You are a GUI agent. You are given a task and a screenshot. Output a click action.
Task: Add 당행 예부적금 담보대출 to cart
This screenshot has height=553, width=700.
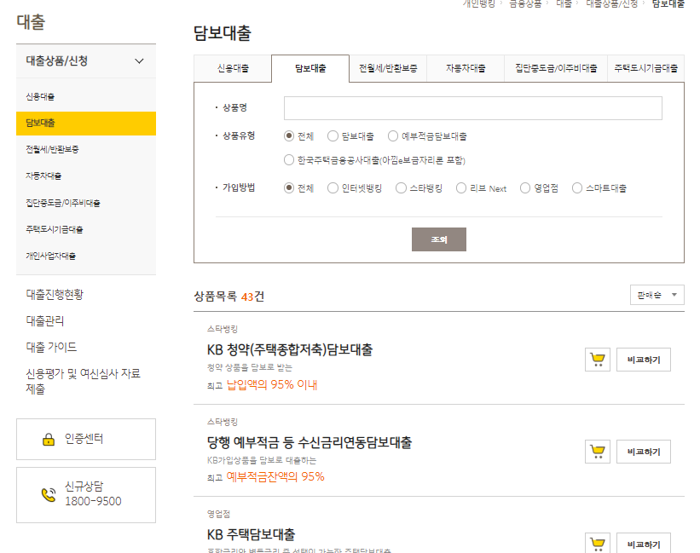click(598, 452)
